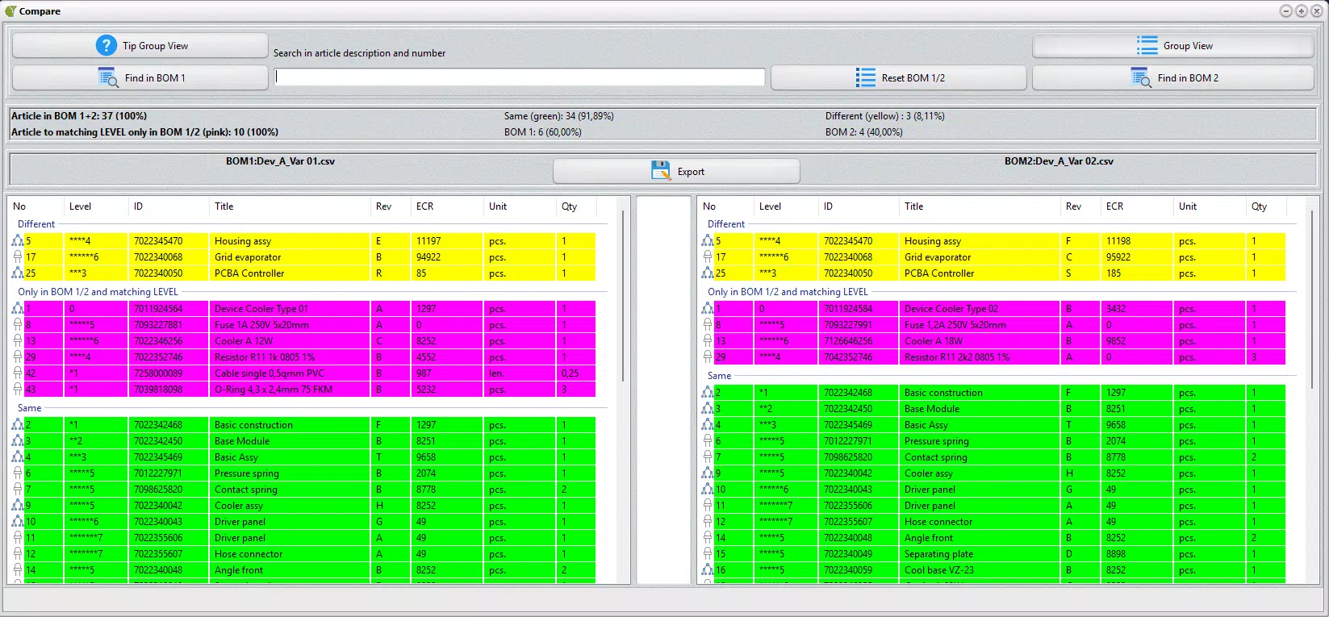Select 'Contact spring' title in BOM2
The height and width of the screenshot is (617, 1329).
pyautogui.click(x=936, y=456)
